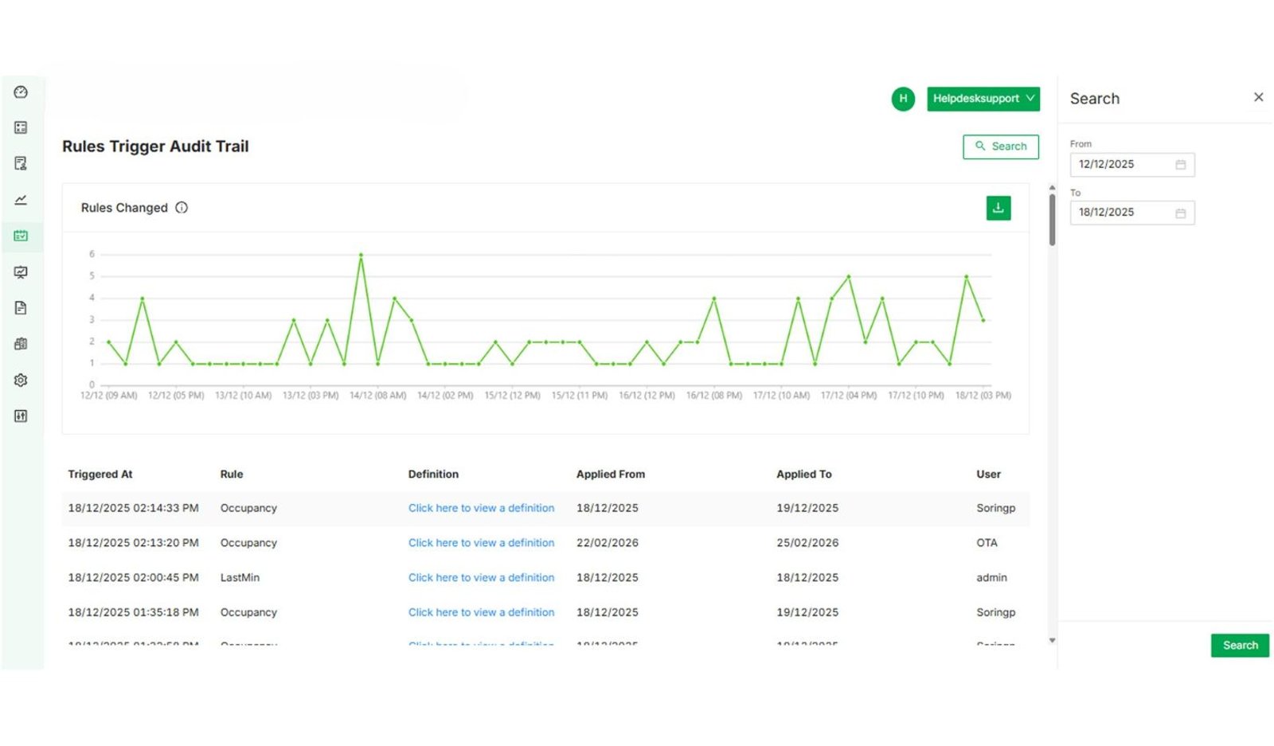The height and width of the screenshot is (746, 1274).
Task: Click the green H user avatar
Action: [903, 99]
